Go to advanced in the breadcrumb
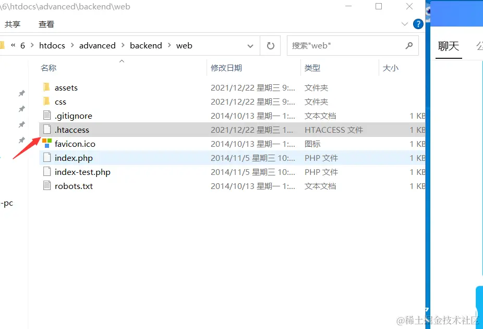The width and height of the screenshot is (483, 329). 98,45
